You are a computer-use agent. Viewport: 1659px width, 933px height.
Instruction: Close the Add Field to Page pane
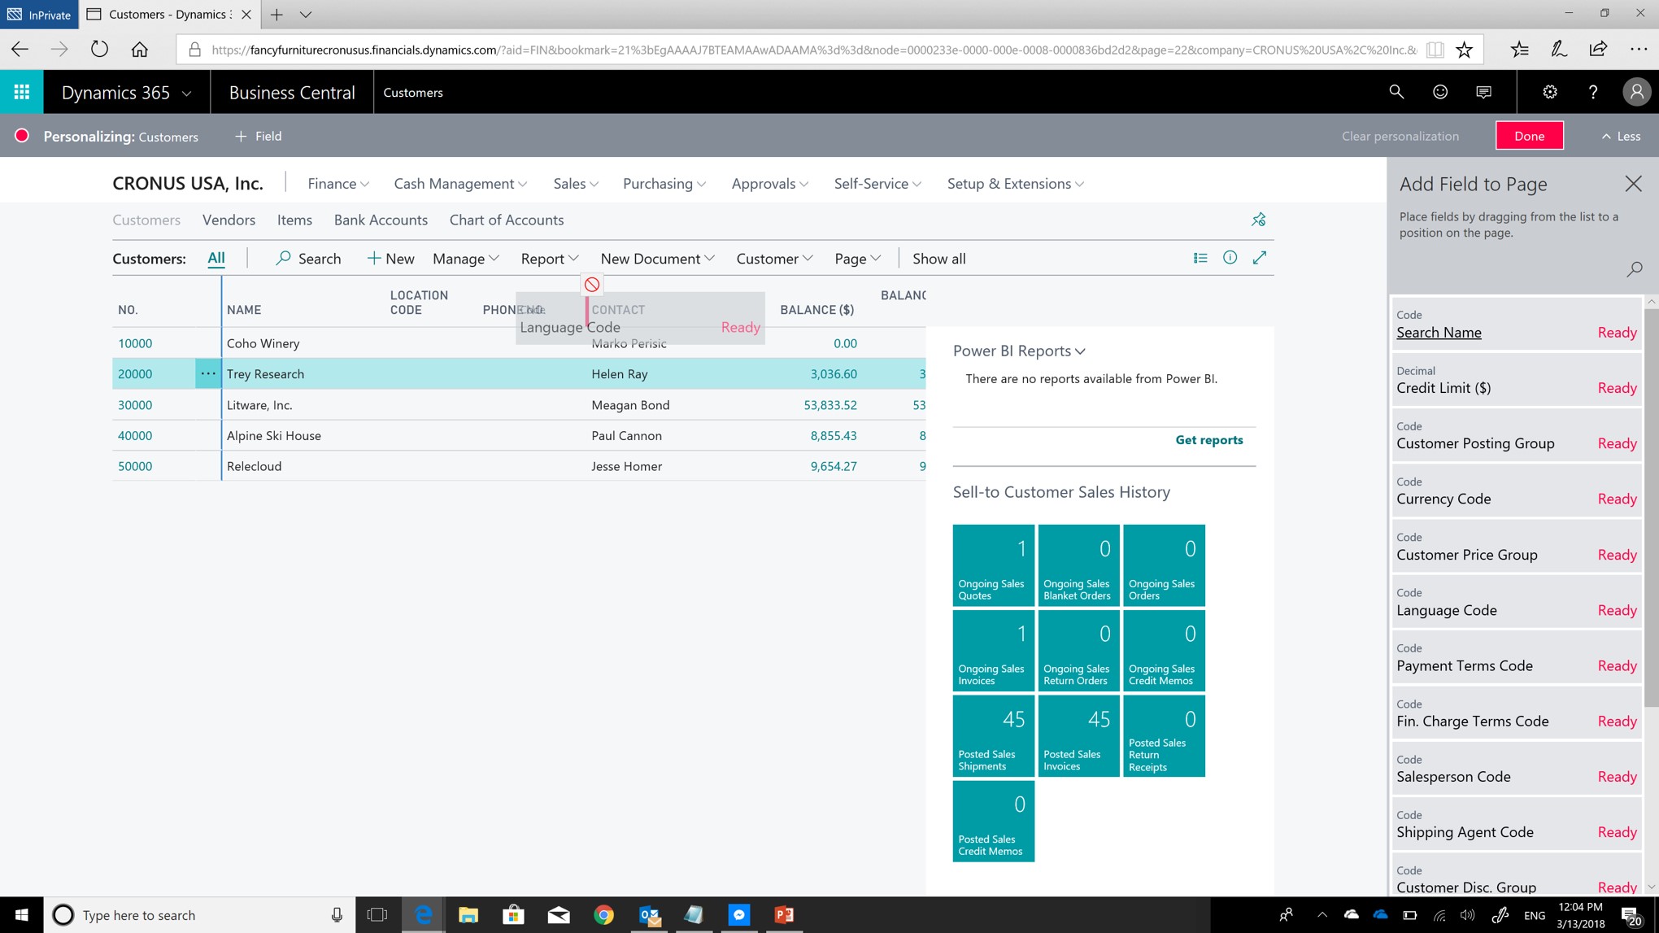point(1633,184)
